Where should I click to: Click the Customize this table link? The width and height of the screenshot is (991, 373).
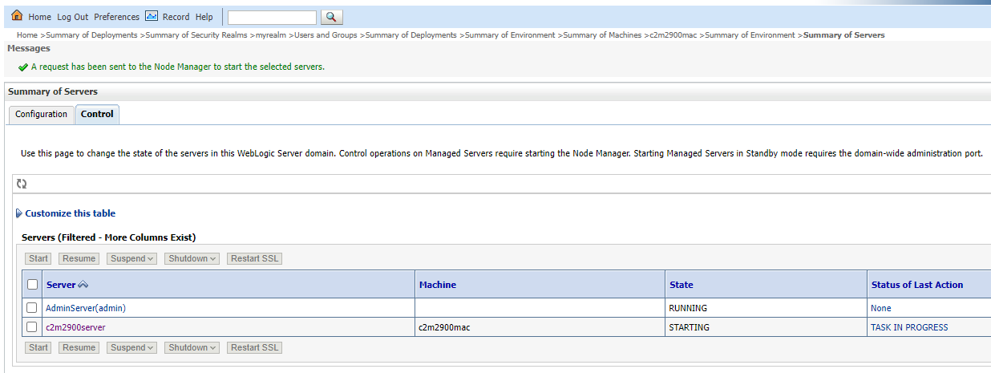pos(70,213)
